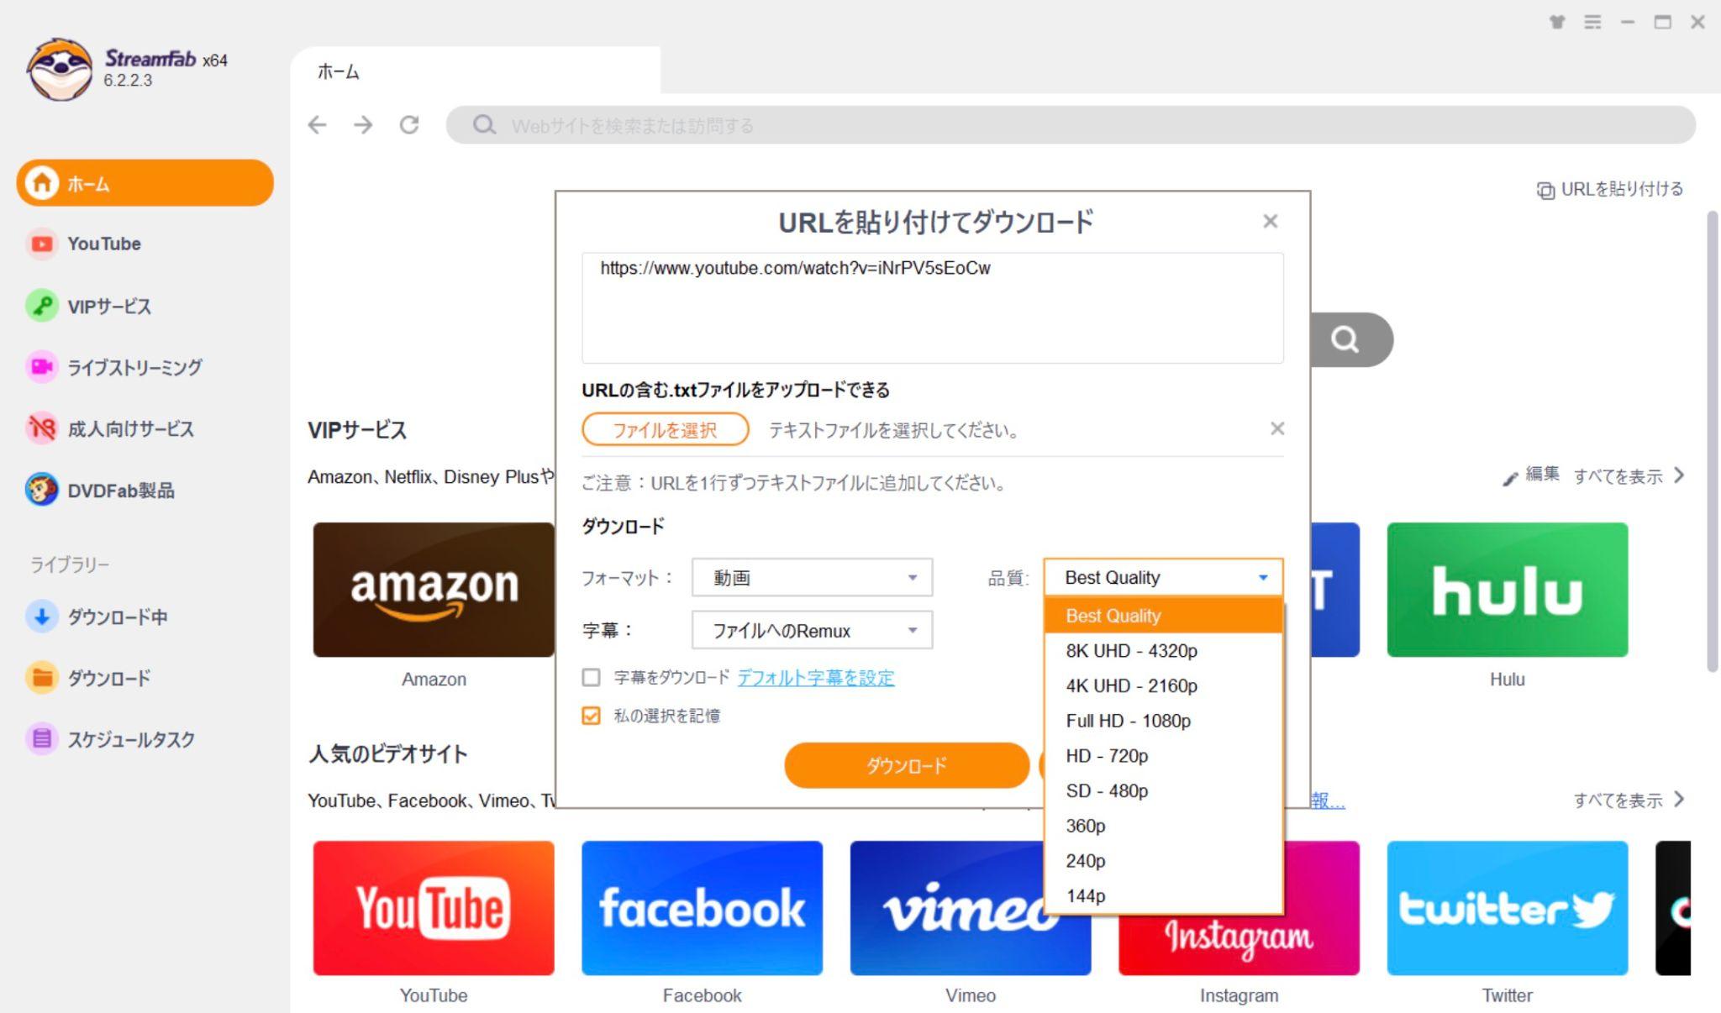Show ダウンロード中 library list
This screenshot has width=1721, height=1013.
[x=97, y=617]
